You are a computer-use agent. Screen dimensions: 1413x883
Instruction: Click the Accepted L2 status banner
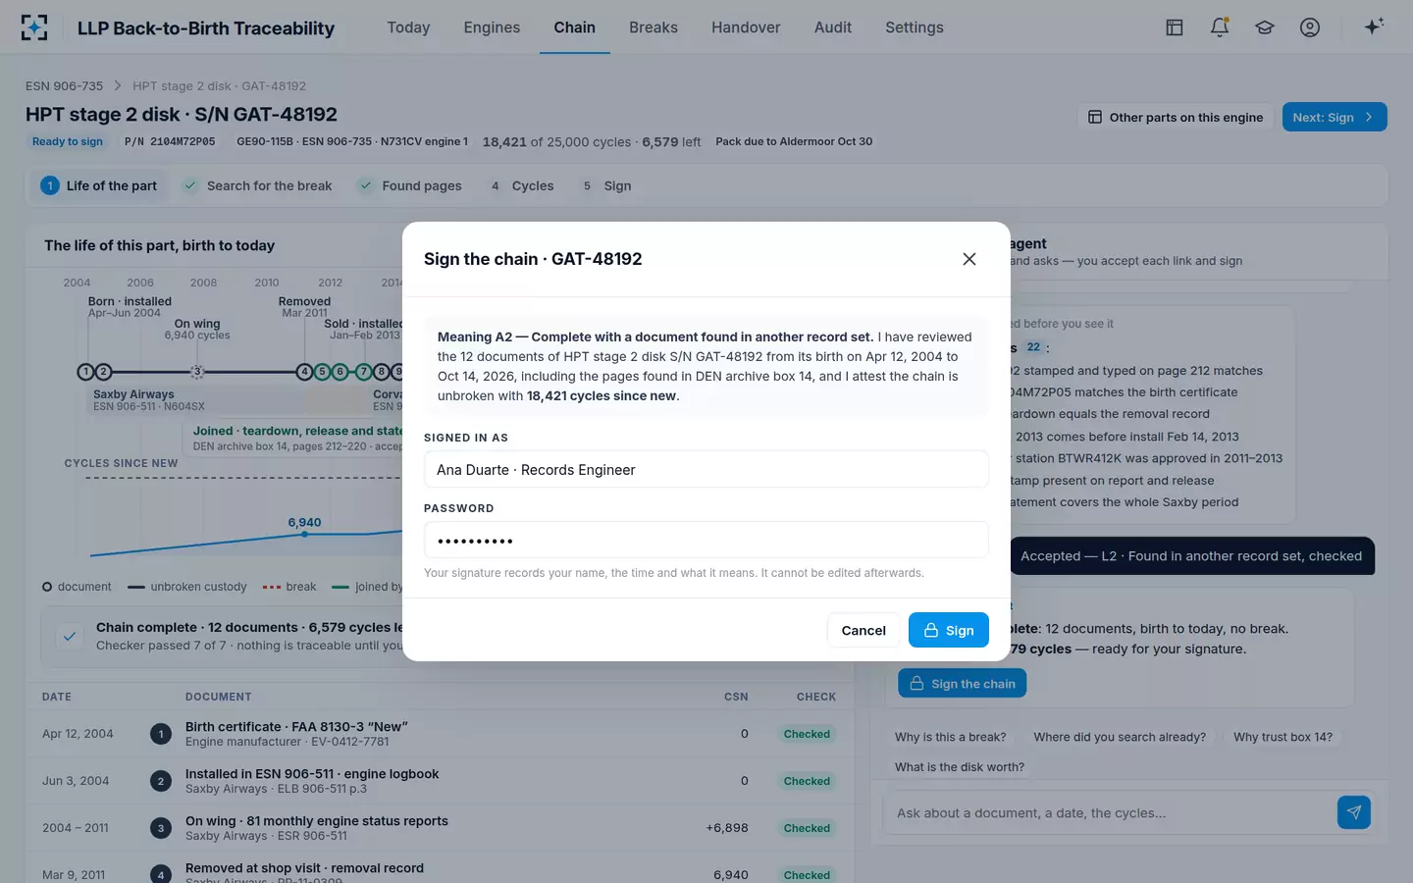[1191, 555]
